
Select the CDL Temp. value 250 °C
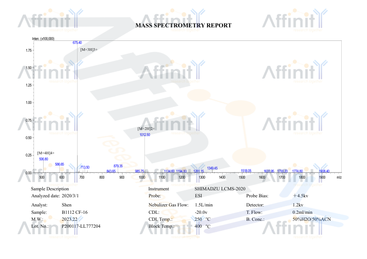pos(202,219)
